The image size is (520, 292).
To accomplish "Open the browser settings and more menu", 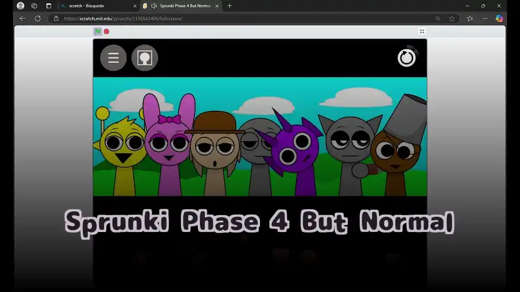I will coord(485,18).
